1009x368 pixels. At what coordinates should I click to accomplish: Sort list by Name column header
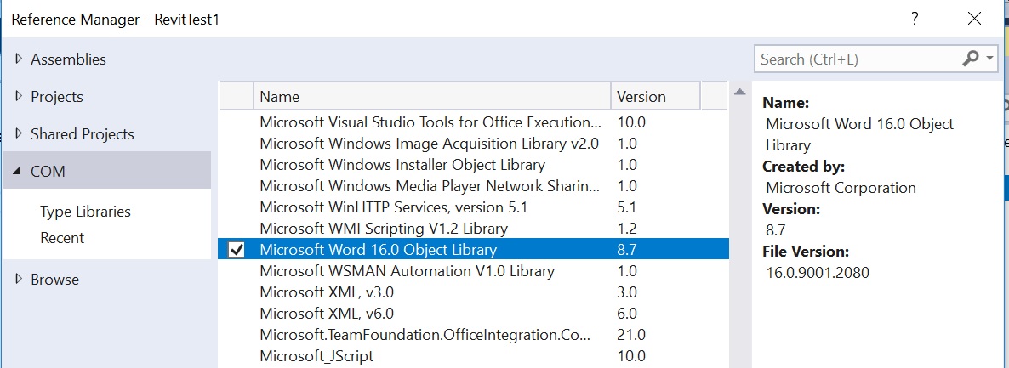tap(432, 97)
